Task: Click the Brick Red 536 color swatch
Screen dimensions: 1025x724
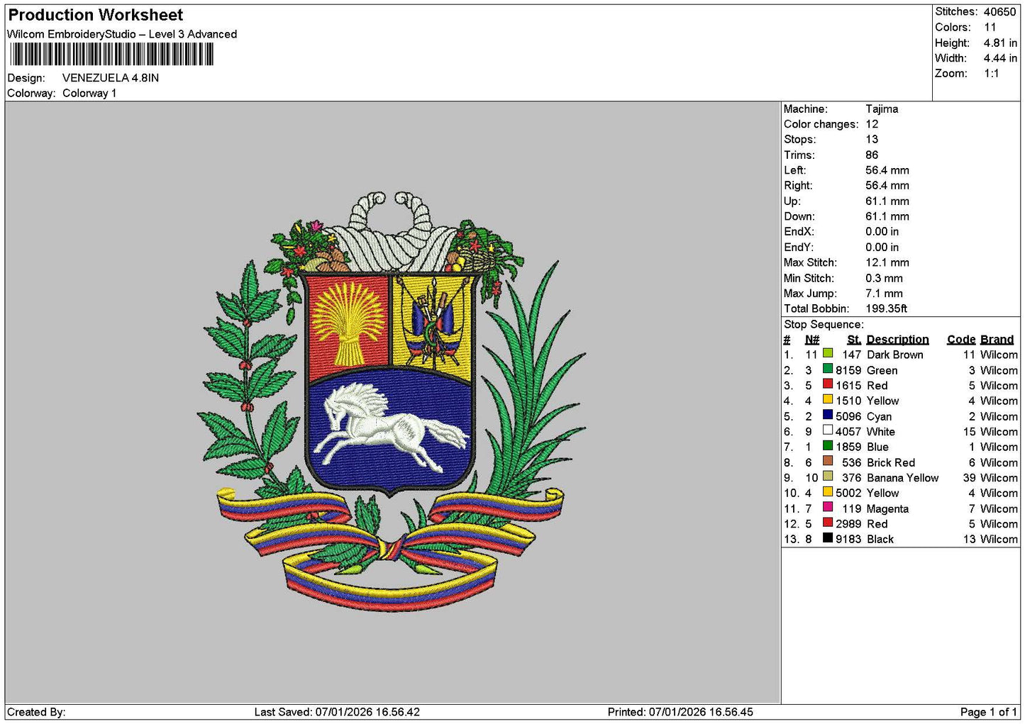Action: [828, 461]
